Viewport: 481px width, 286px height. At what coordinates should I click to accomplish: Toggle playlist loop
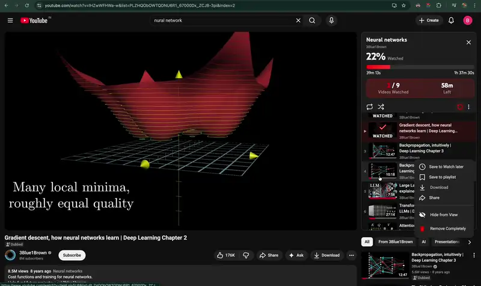pyautogui.click(x=369, y=107)
